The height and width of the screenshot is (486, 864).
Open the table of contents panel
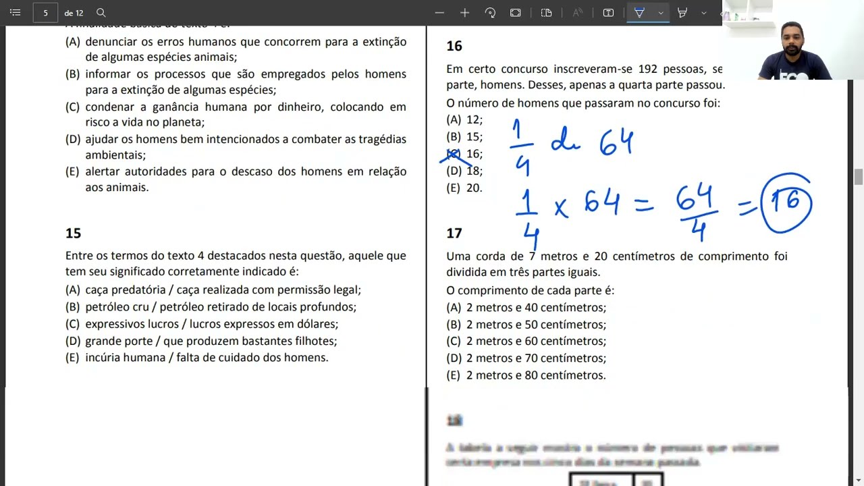pyautogui.click(x=16, y=13)
